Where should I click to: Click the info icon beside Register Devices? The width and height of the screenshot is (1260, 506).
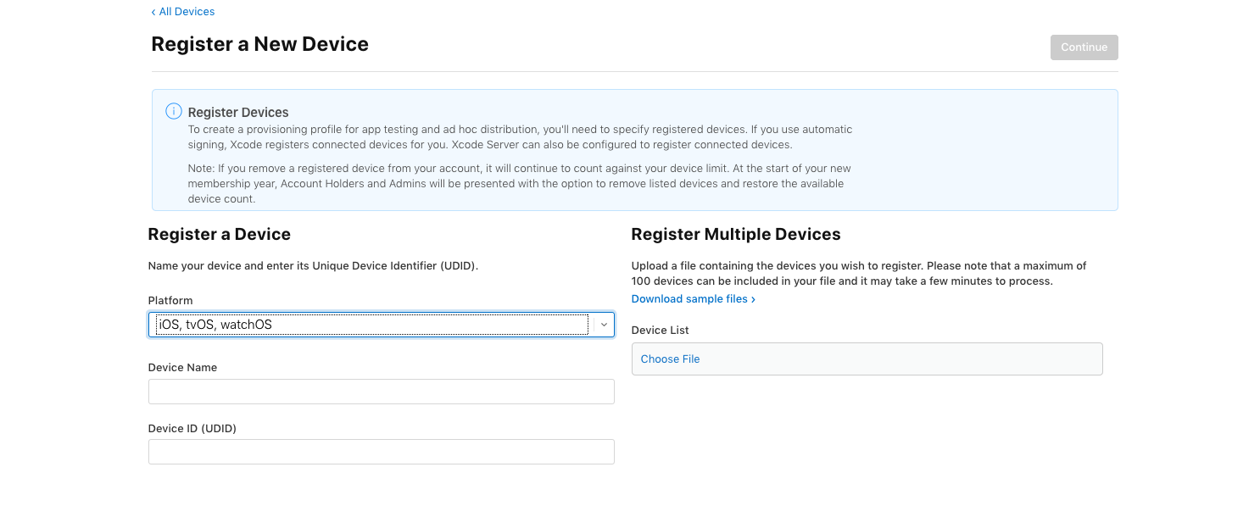point(174,112)
